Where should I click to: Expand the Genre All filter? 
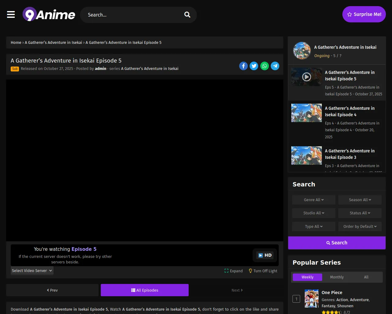[x=314, y=200]
